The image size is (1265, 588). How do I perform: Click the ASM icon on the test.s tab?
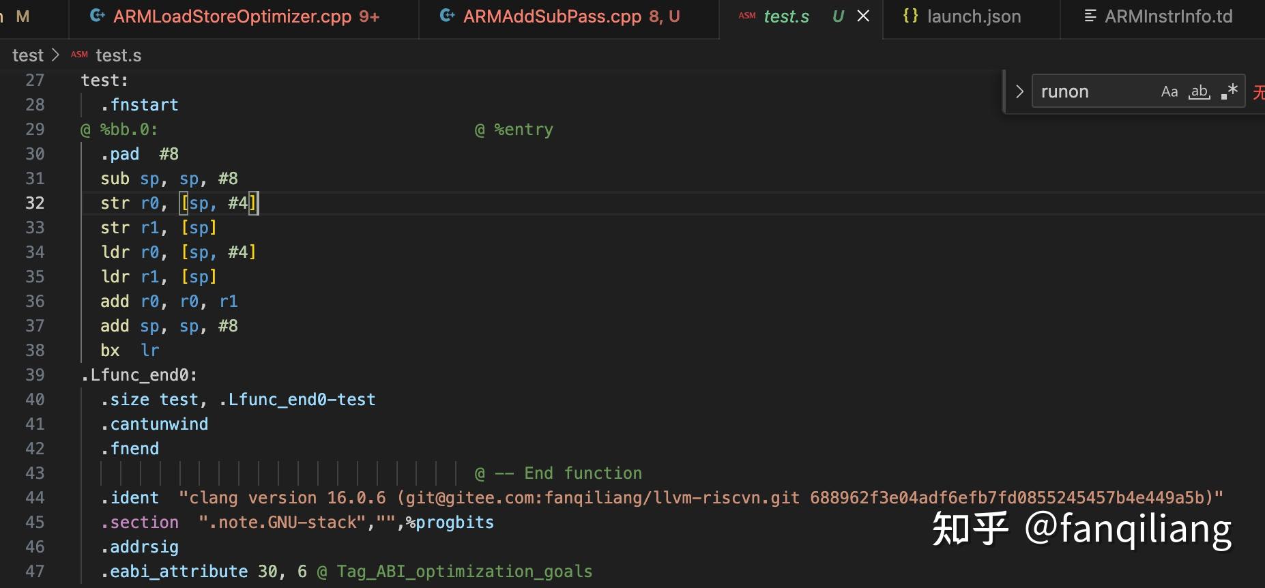coord(747,16)
